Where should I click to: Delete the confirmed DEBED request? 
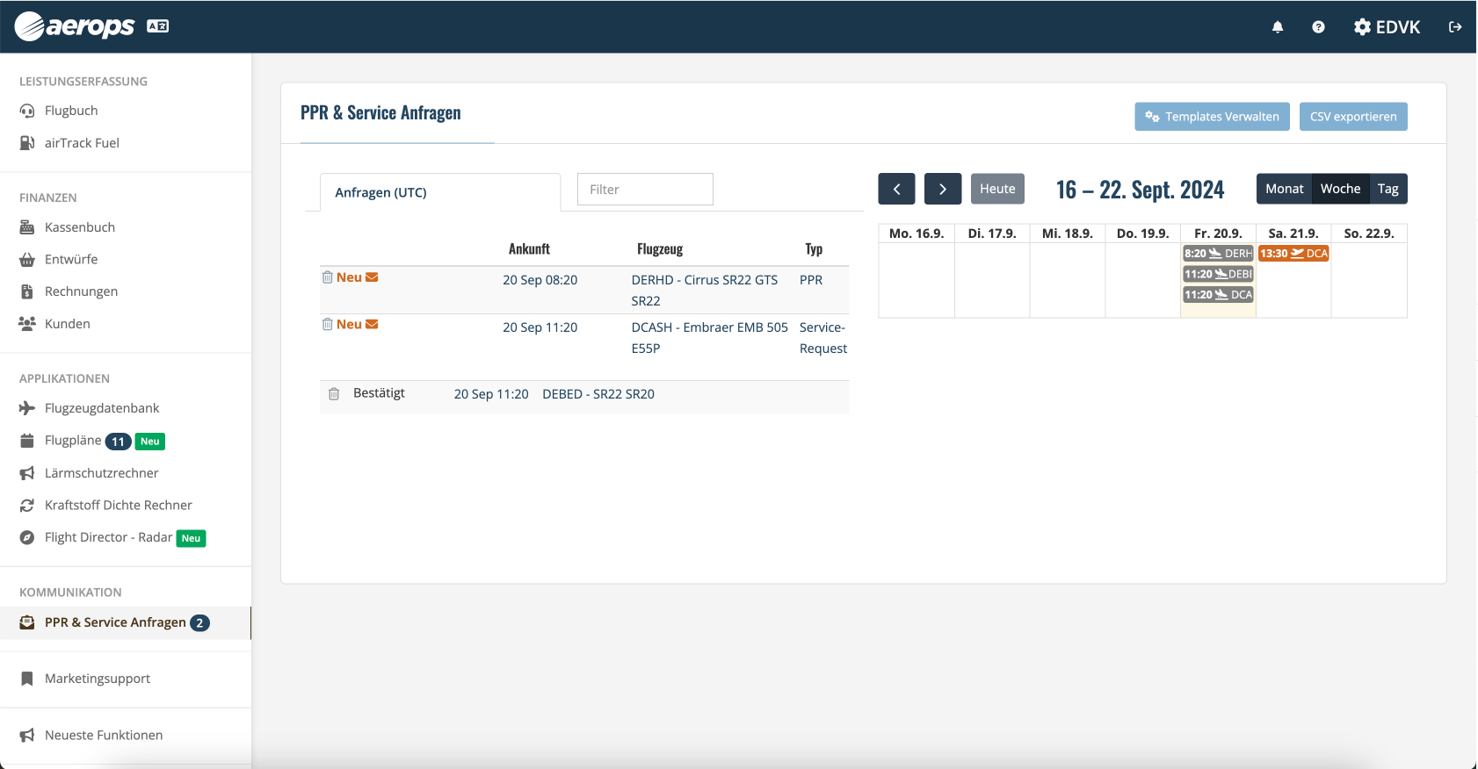pos(334,394)
